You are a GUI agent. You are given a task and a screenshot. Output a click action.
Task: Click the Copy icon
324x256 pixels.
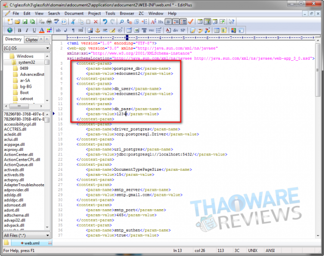tap(81, 21)
